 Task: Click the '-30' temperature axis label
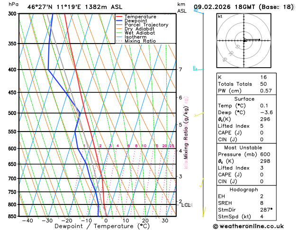[x=47, y=221]
